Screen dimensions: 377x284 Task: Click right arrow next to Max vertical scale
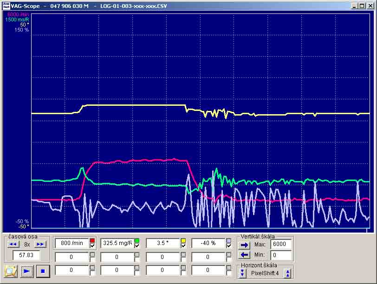click(x=244, y=245)
